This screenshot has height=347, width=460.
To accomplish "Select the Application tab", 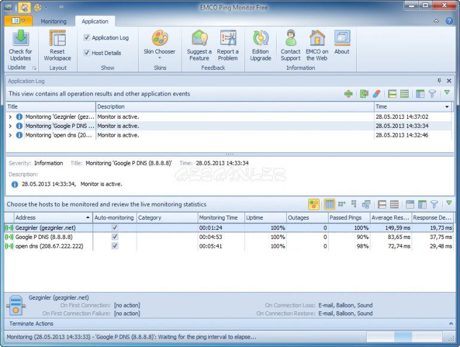I will (x=95, y=22).
